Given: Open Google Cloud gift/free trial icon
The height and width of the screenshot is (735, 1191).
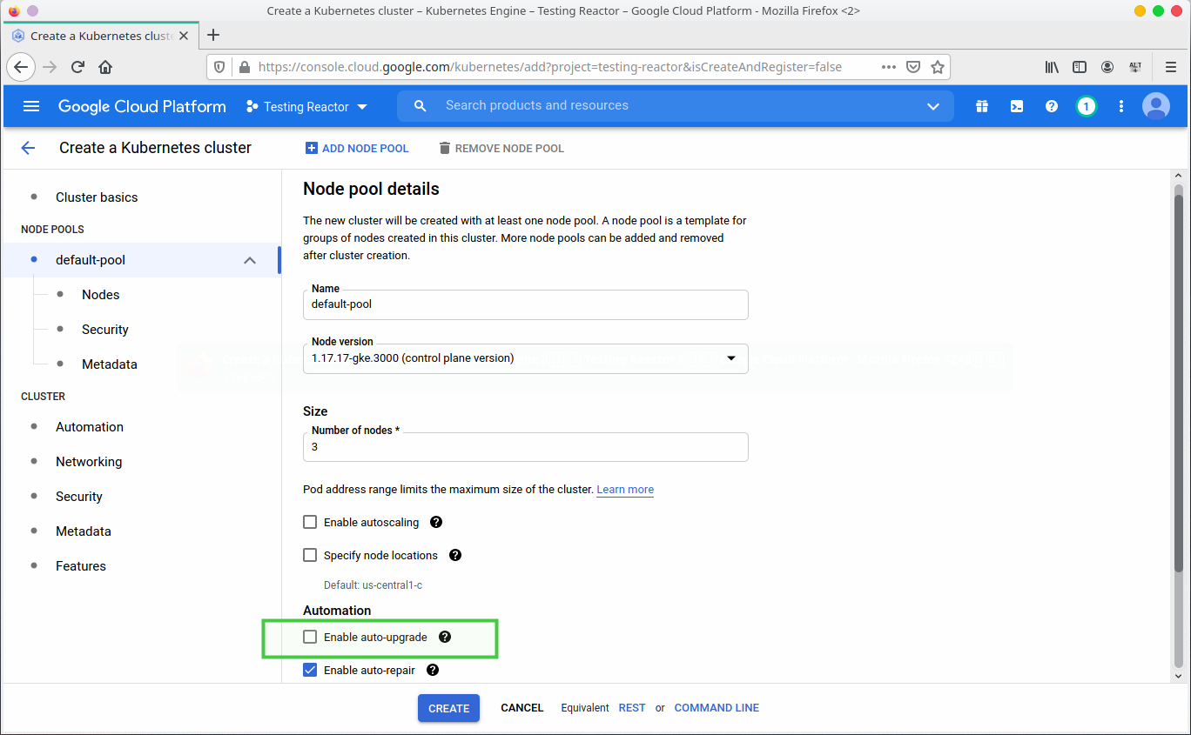Looking at the screenshot, I should (x=982, y=106).
